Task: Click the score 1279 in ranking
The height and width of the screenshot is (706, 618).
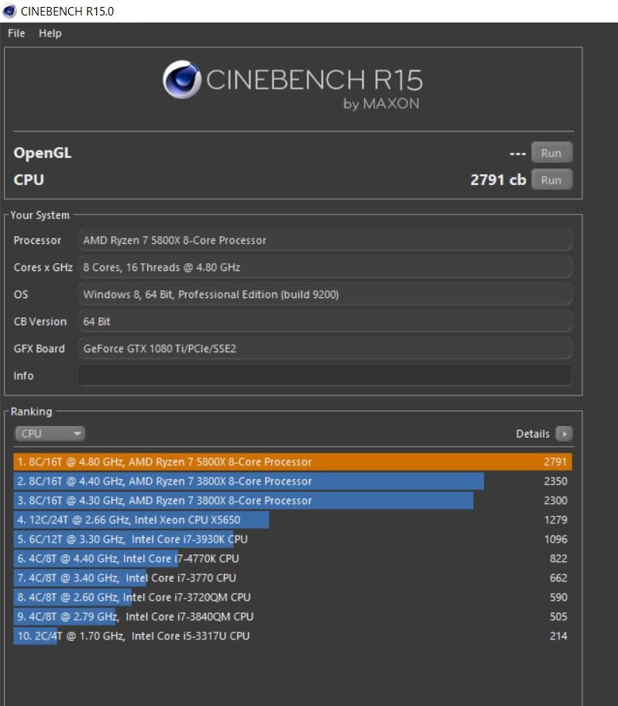Action: 555,519
